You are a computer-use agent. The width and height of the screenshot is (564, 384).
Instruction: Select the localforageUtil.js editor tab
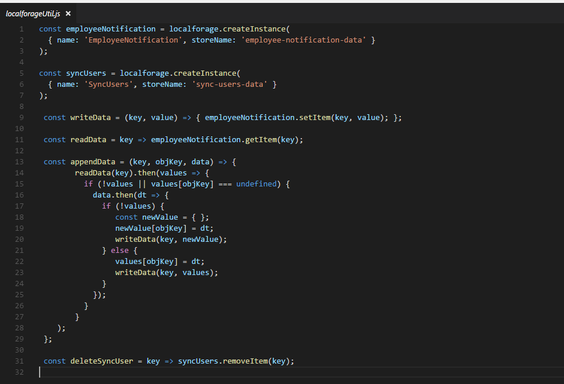[x=38, y=13]
